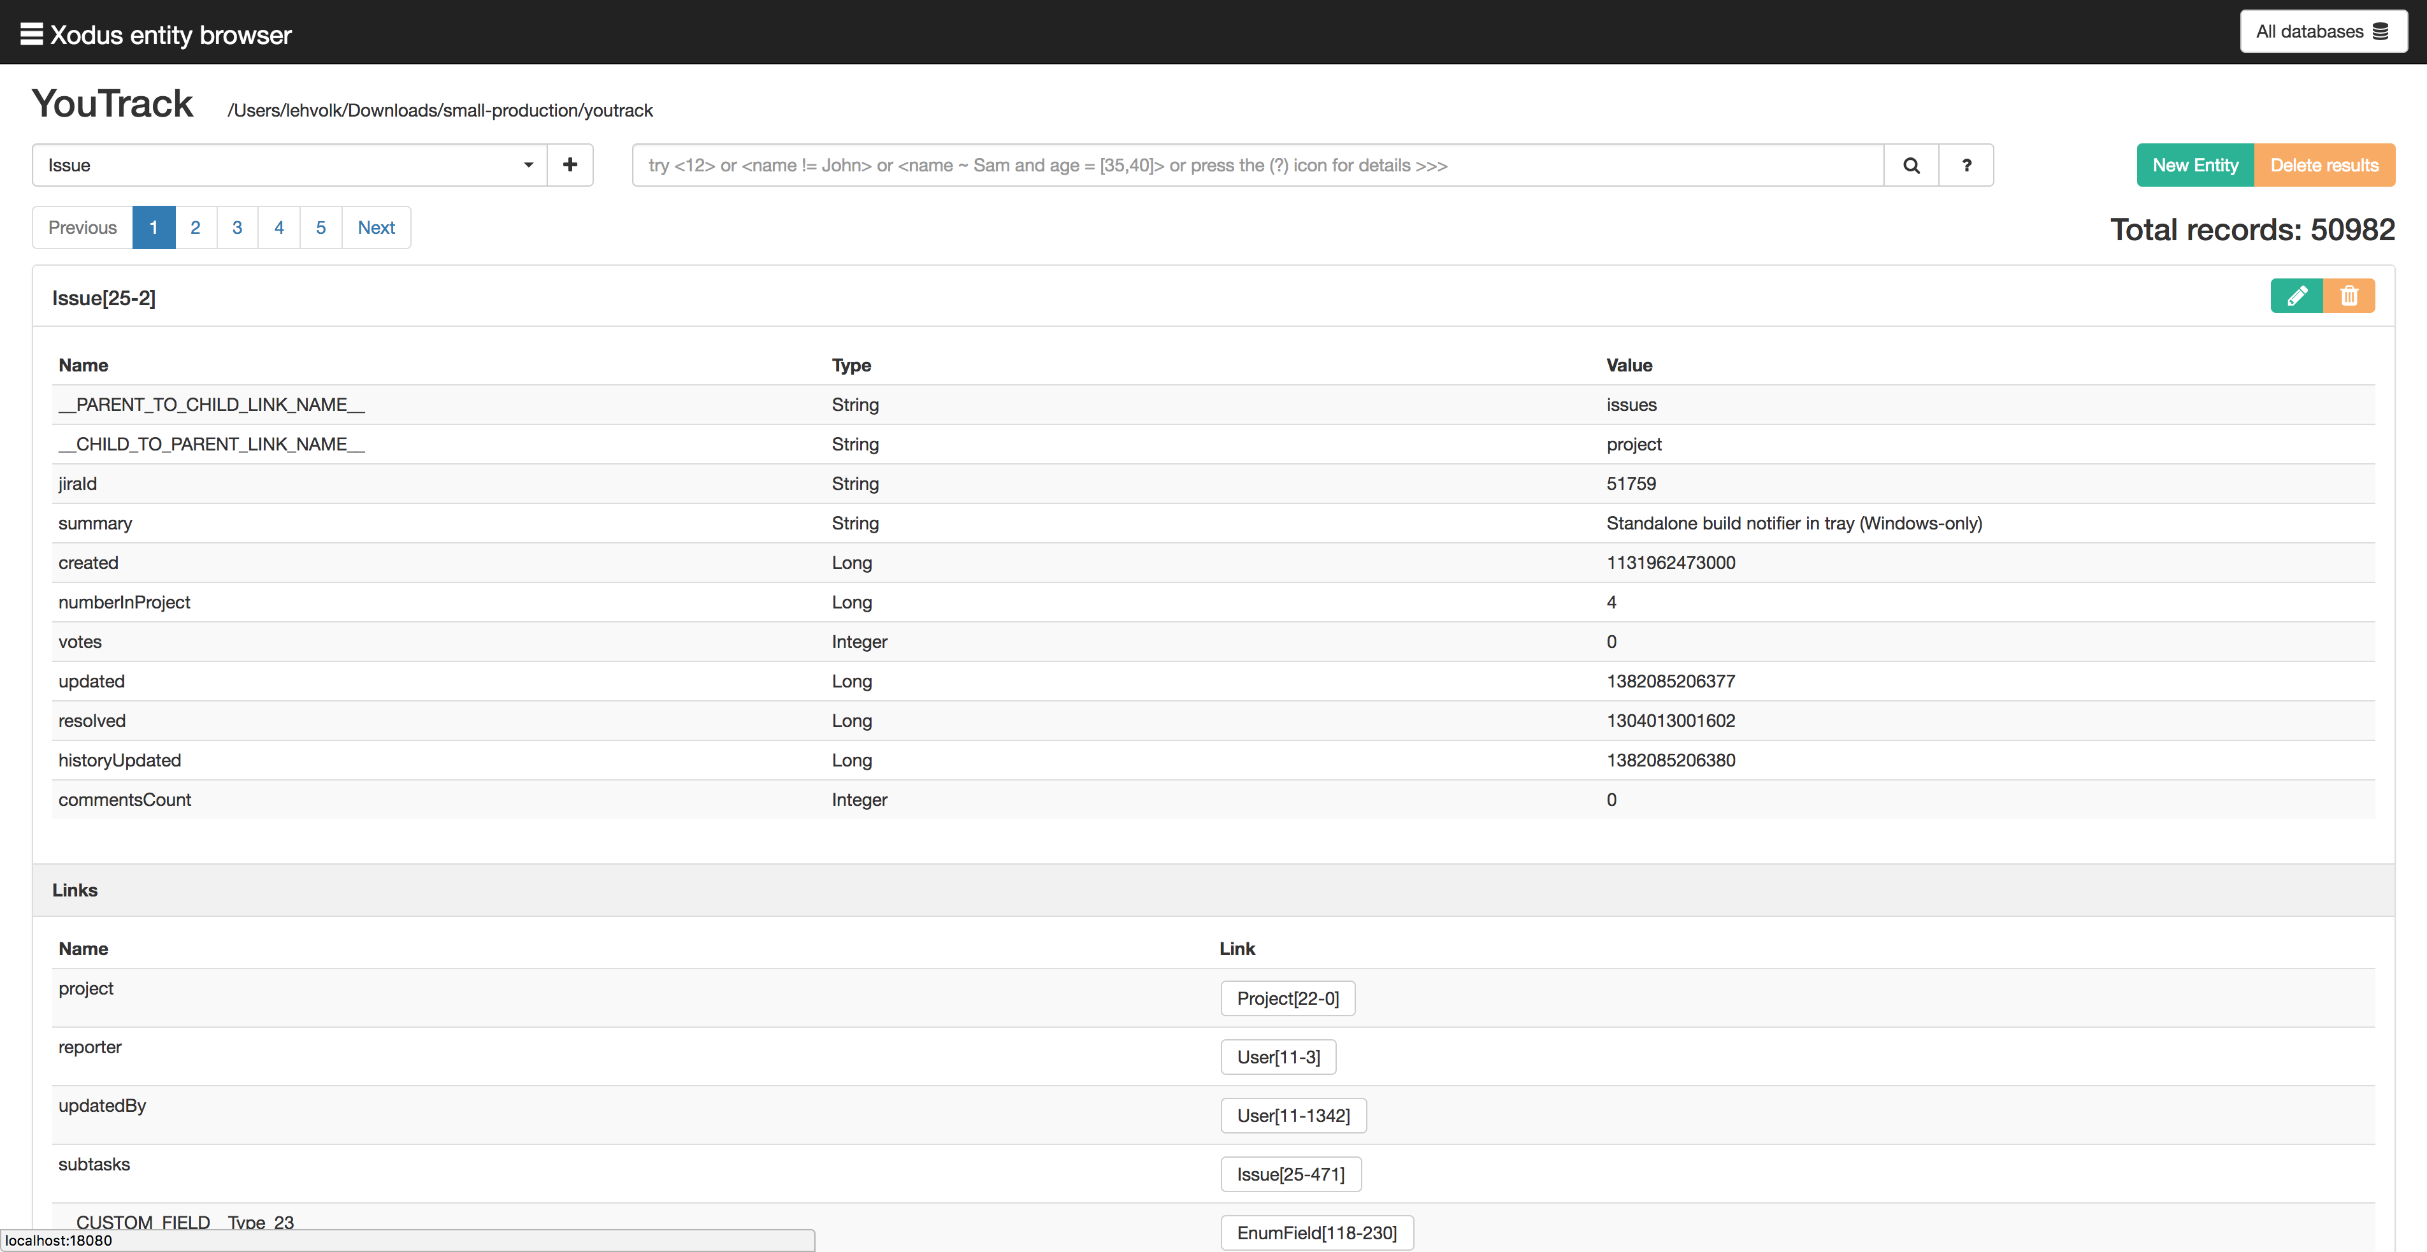Click the Next pagination link
This screenshot has width=2427, height=1252.
click(376, 227)
